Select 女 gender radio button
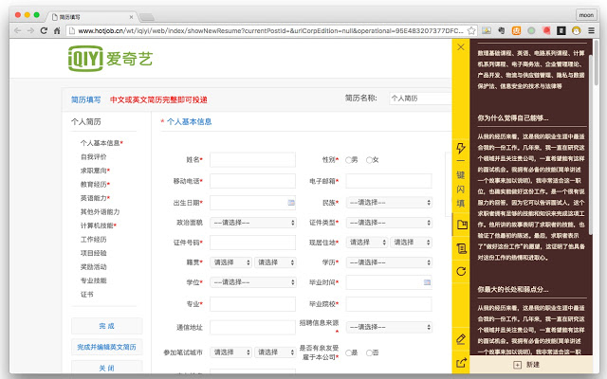This screenshot has width=607, height=379. click(x=369, y=160)
